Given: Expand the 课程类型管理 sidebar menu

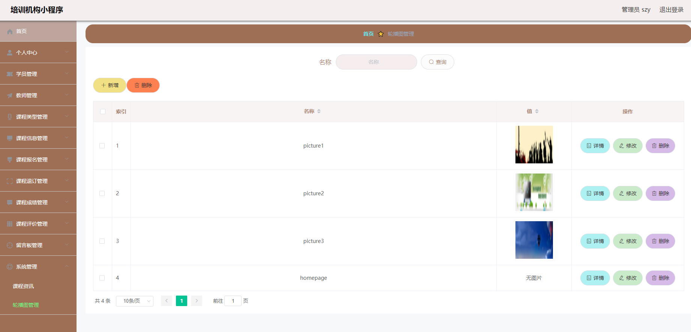Looking at the screenshot, I should pos(38,117).
